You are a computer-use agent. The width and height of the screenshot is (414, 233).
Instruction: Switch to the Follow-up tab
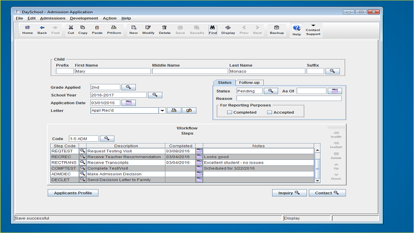[249, 82]
